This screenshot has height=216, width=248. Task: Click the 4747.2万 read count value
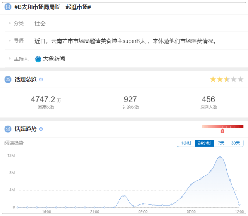(x=46, y=100)
